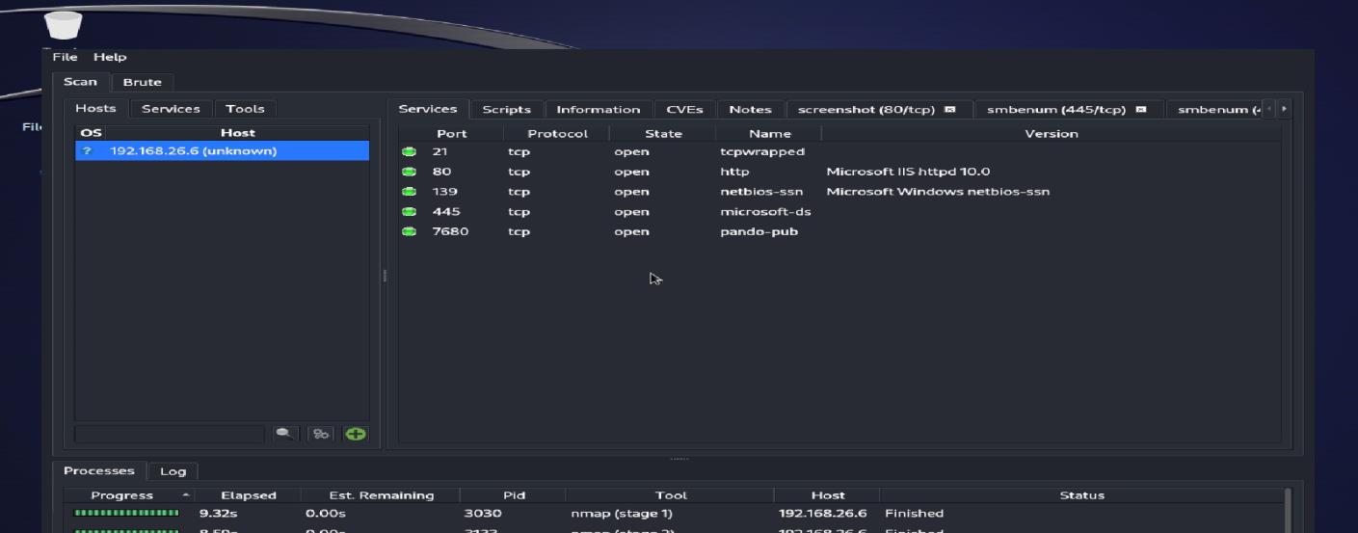Sort services by Version column header
The height and width of the screenshot is (533, 1358).
coord(1052,133)
